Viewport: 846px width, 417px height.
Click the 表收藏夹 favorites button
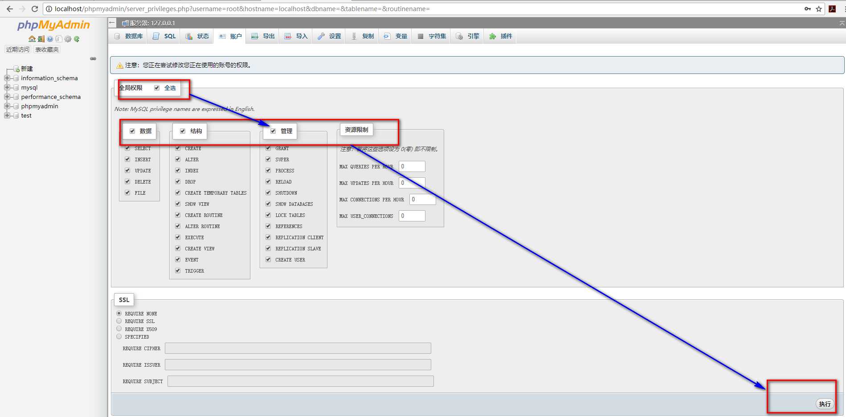point(47,49)
